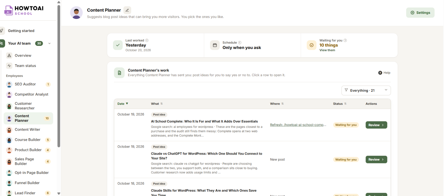This screenshot has width=444, height=196.
Task: Click the Content Planner's work document icon
Action: click(x=119, y=73)
